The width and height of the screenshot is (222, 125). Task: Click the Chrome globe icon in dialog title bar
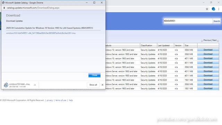(x=3, y=2)
